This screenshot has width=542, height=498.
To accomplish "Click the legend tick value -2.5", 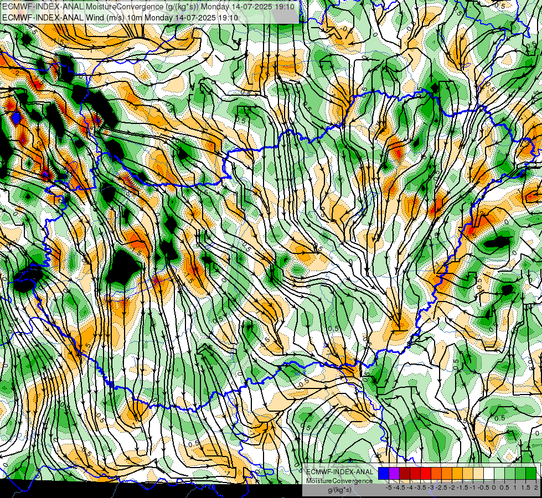I will (441, 487).
